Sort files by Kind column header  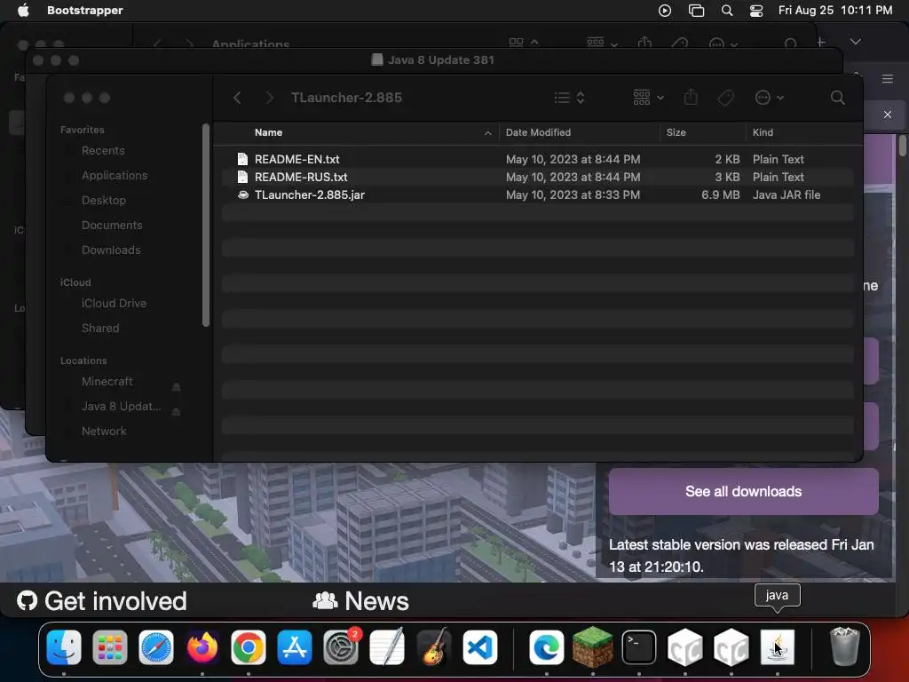pyautogui.click(x=763, y=132)
